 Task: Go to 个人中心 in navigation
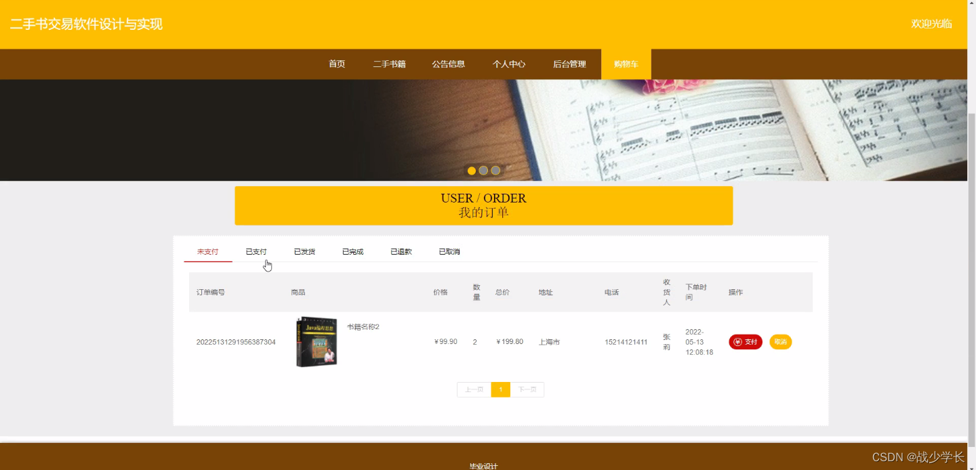[509, 64]
